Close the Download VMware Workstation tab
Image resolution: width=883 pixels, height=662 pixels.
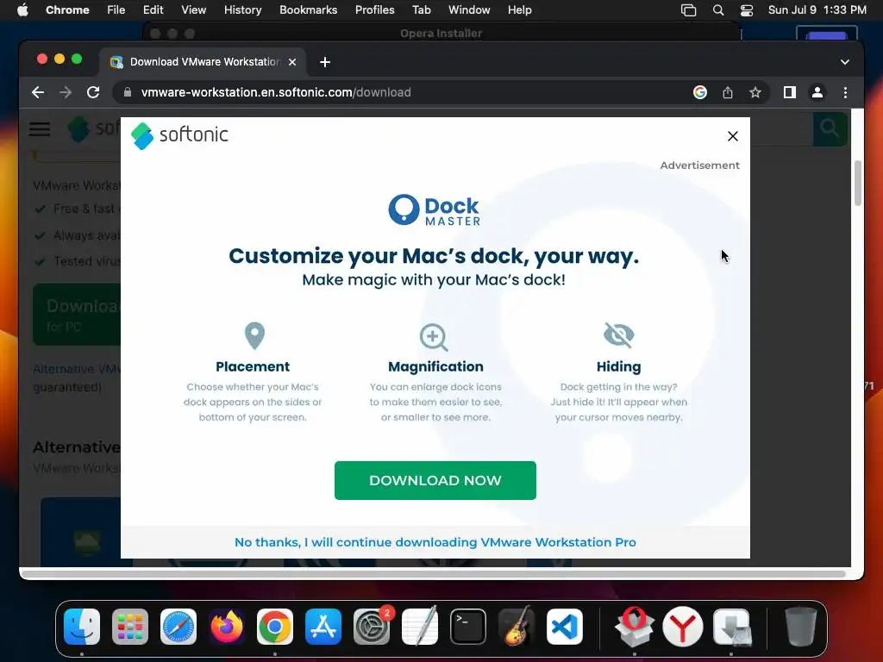[292, 62]
